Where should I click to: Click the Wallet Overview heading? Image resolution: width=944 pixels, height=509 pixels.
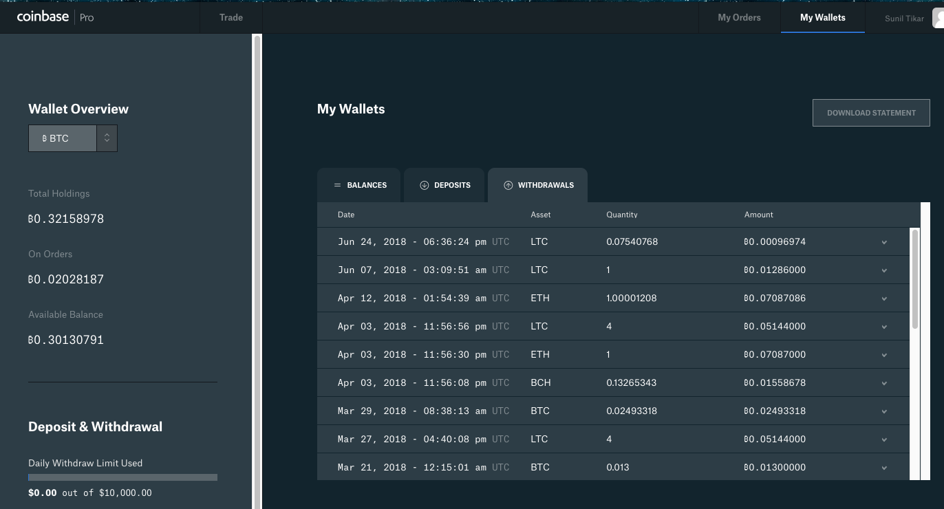tap(78, 109)
